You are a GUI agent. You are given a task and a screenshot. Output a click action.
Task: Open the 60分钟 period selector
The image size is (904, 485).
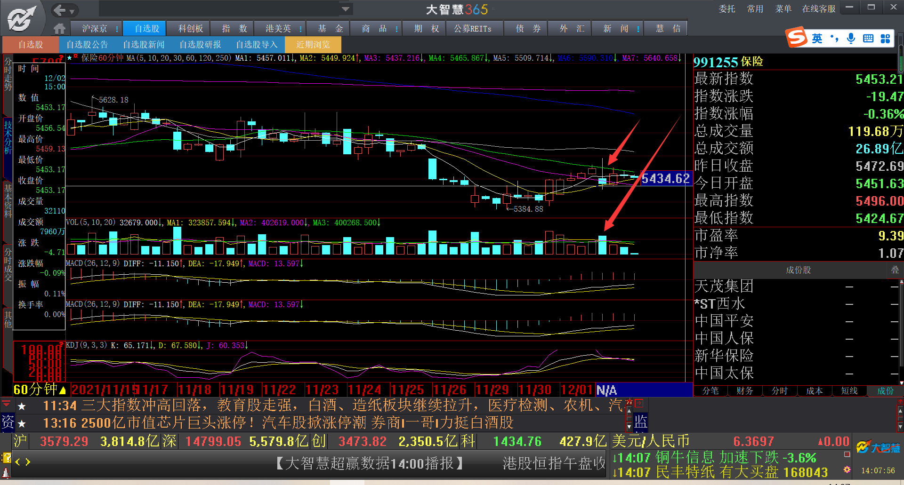click(40, 390)
